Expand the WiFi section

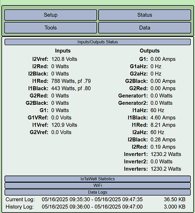[98, 185]
